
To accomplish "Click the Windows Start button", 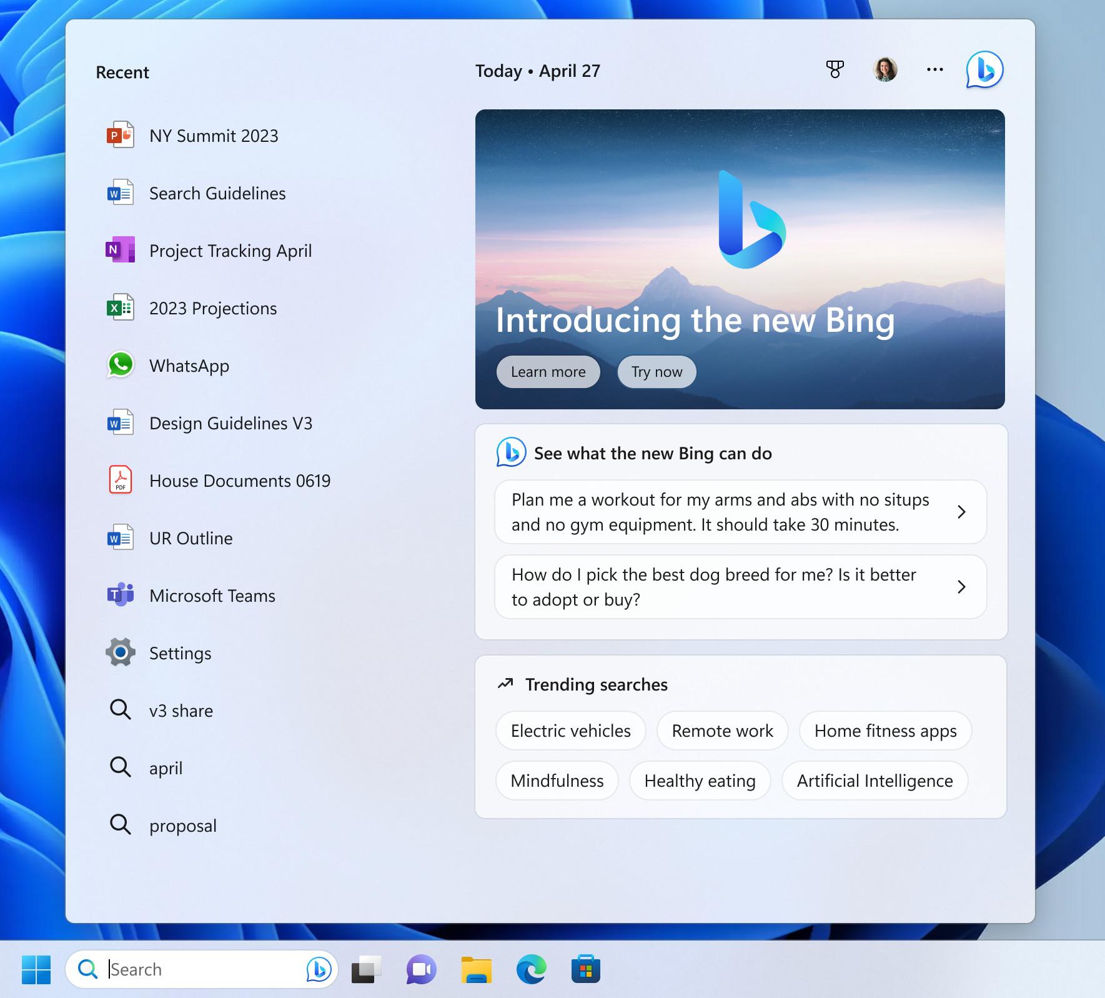I will pyautogui.click(x=36, y=969).
